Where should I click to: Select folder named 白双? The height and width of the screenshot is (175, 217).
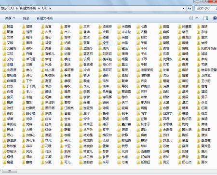point(8,86)
